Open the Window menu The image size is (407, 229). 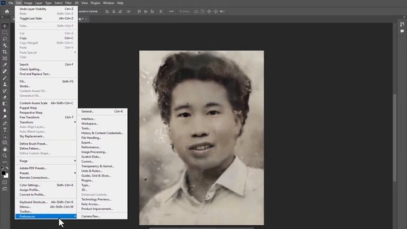[x=109, y=3]
